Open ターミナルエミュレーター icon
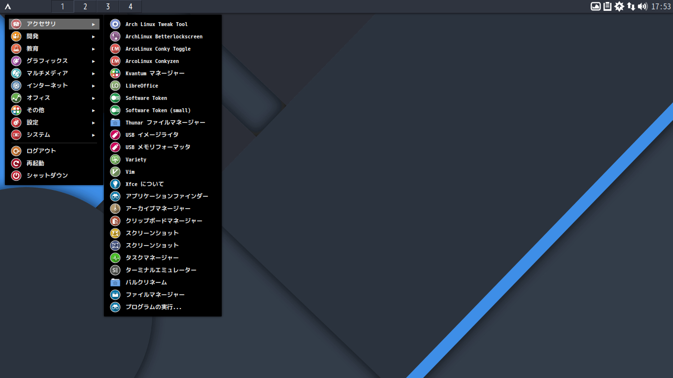The height and width of the screenshot is (378, 673). tap(115, 270)
